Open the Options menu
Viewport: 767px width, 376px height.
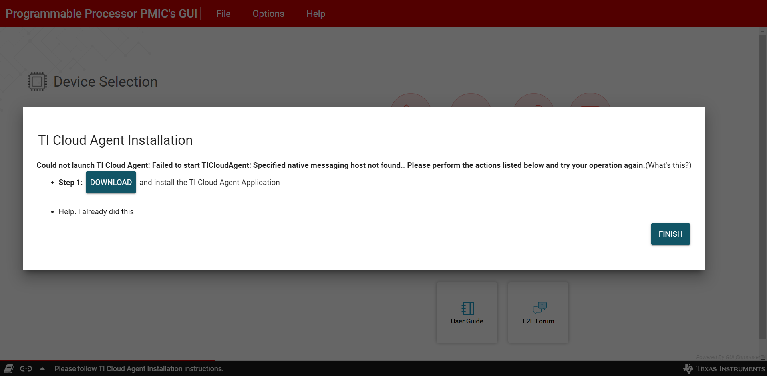(x=268, y=14)
